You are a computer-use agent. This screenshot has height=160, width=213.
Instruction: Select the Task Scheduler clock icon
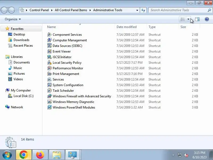click(x=49, y=90)
